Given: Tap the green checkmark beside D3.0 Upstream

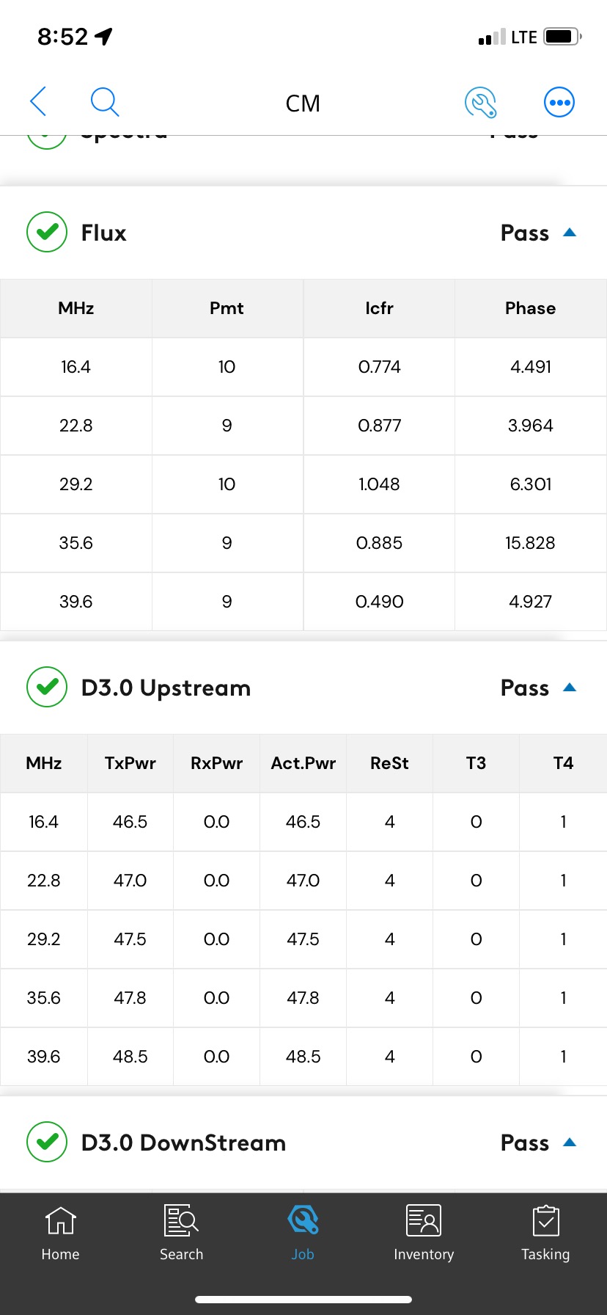Looking at the screenshot, I should [46, 688].
